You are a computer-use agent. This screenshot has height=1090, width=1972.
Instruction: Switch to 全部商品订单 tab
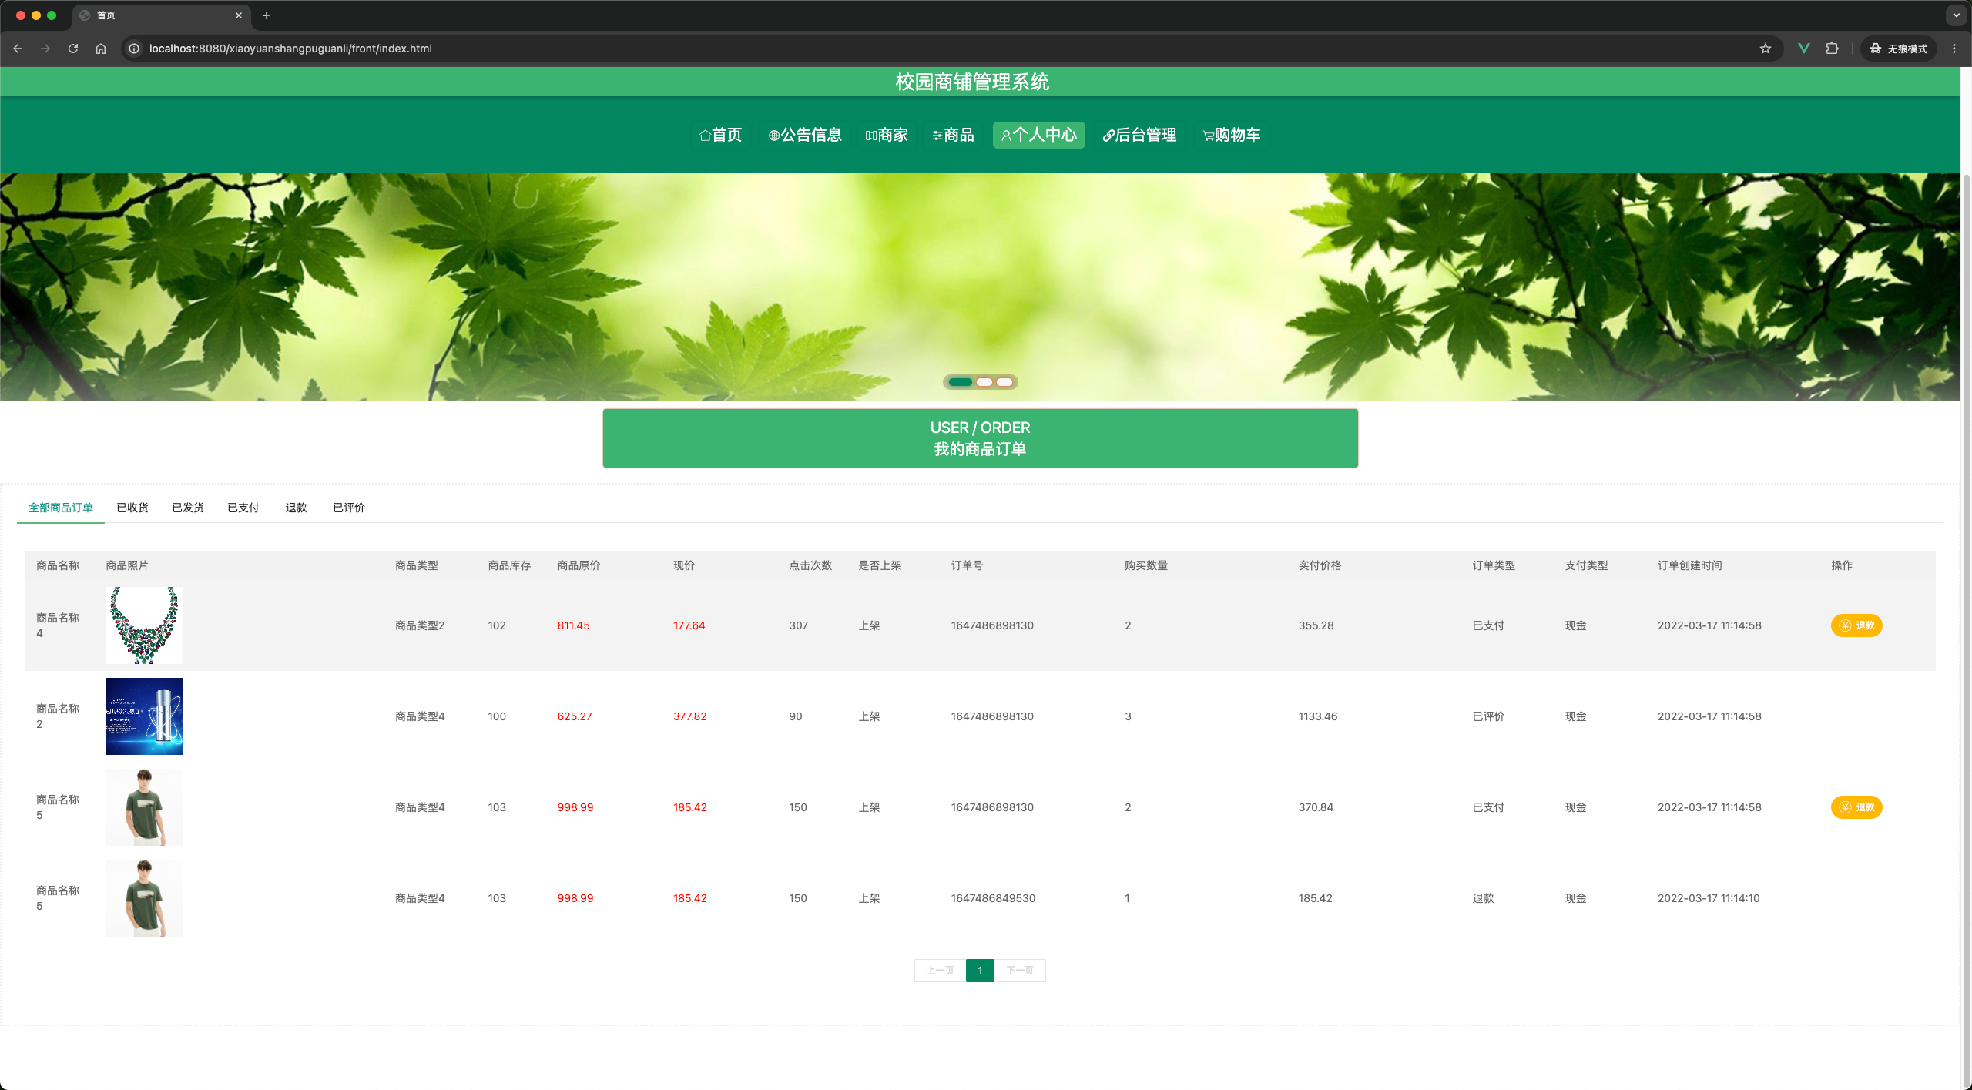click(61, 508)
